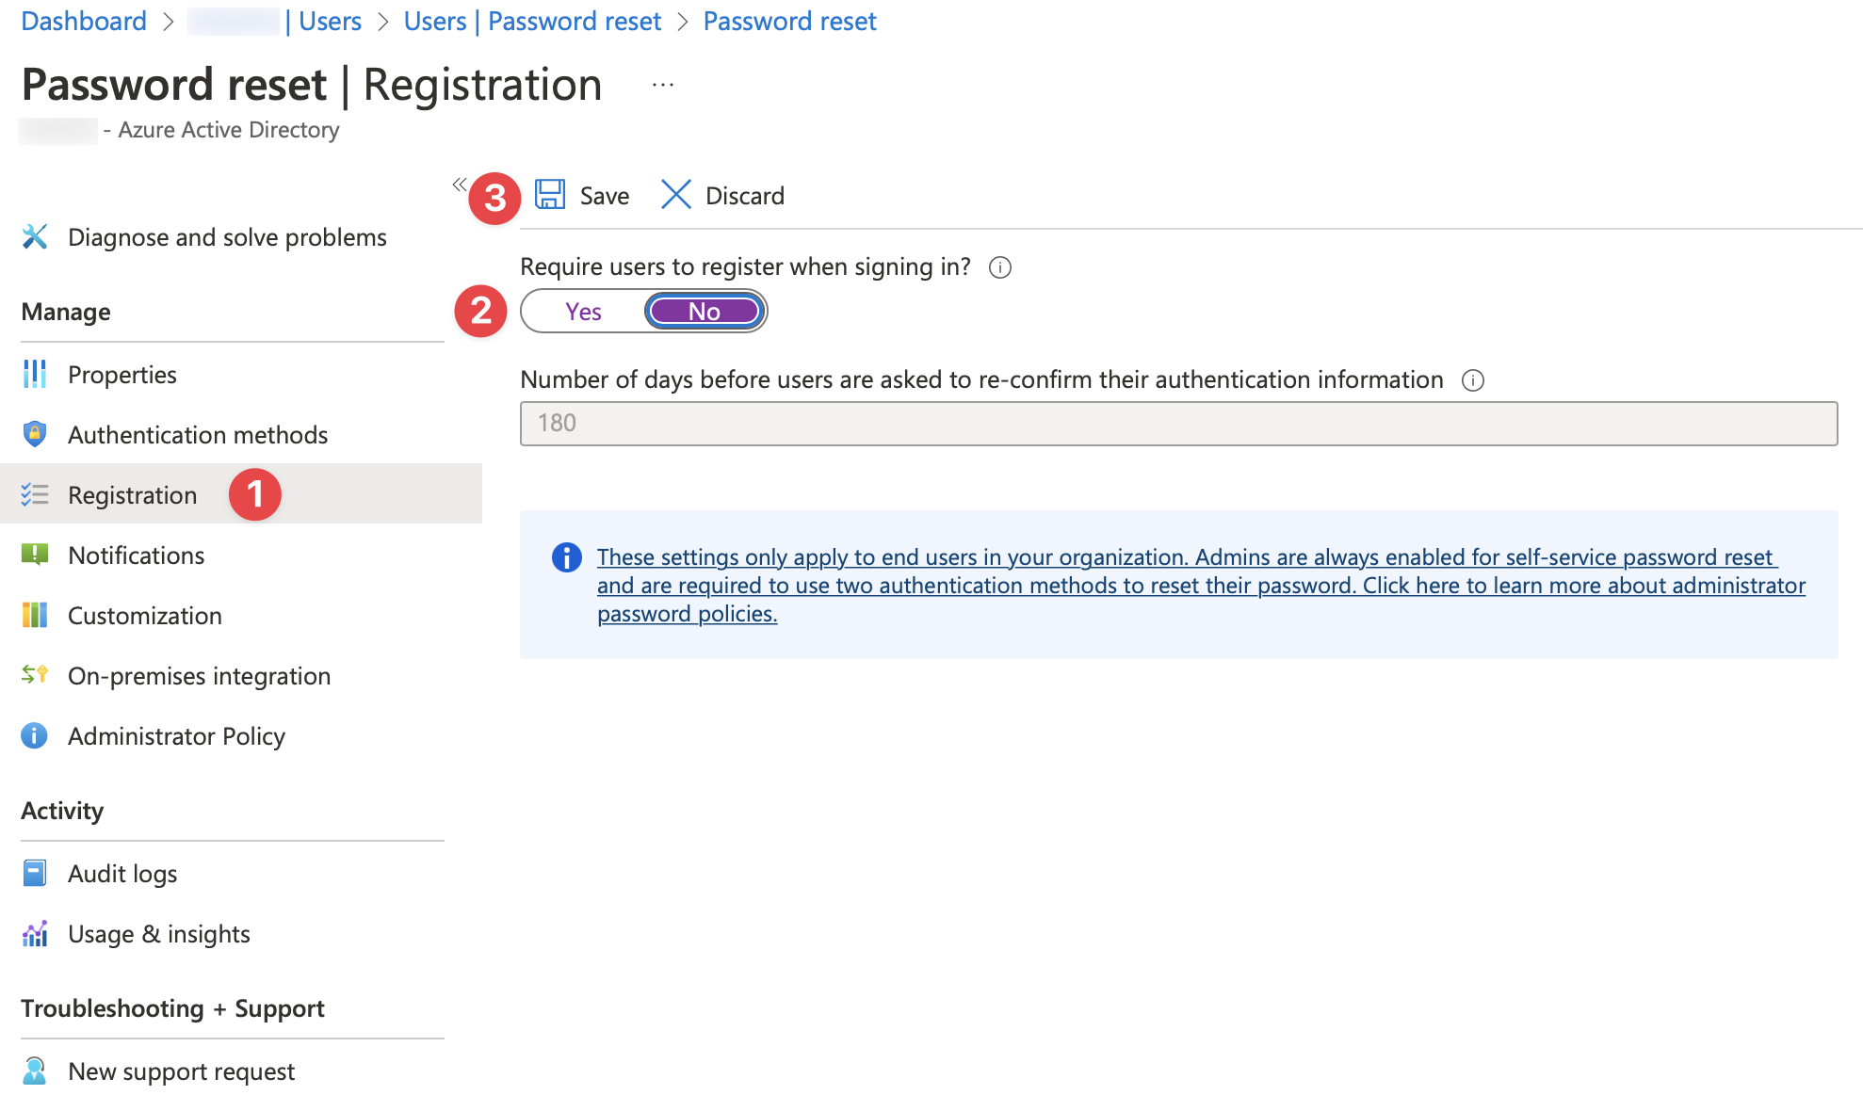The height and width of the screenshot is (1111, 1863).
Task: Click the On-premises integration sync icon
Action: click(35, 675)
